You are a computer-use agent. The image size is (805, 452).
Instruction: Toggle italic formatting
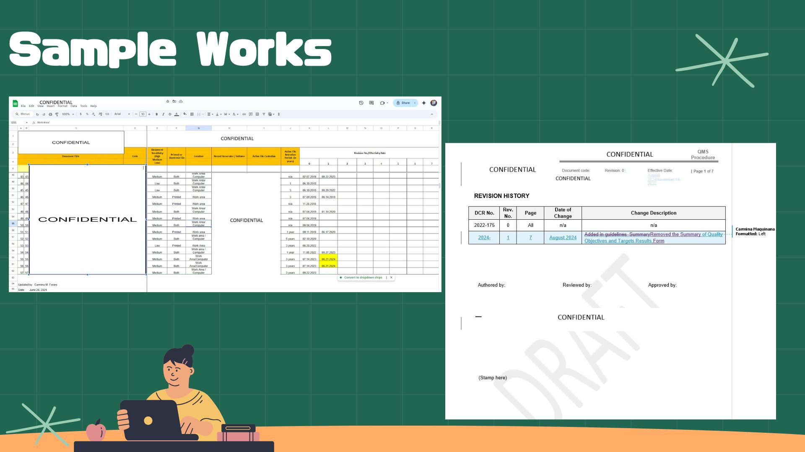click(x=163, y=114)
